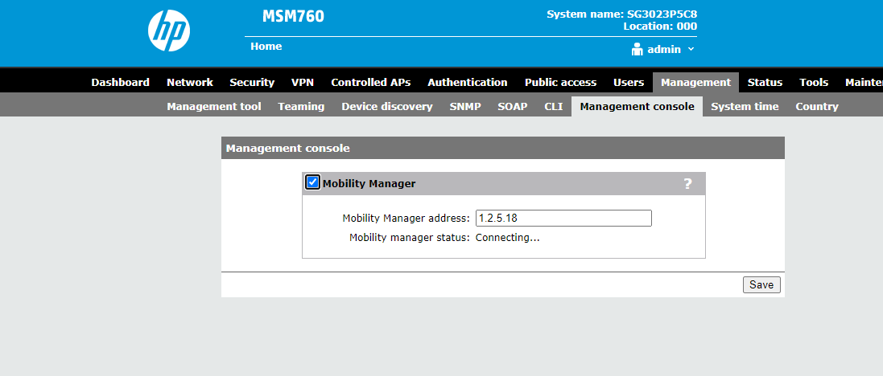Click the Mobility Manager section title
The image size is (883, 376).
[369, 183]
